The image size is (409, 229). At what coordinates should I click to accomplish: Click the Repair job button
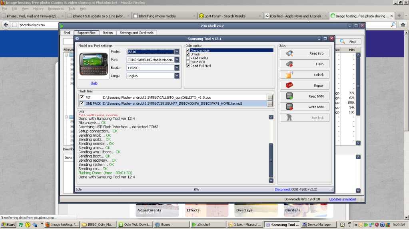click(x=304, y=86)
